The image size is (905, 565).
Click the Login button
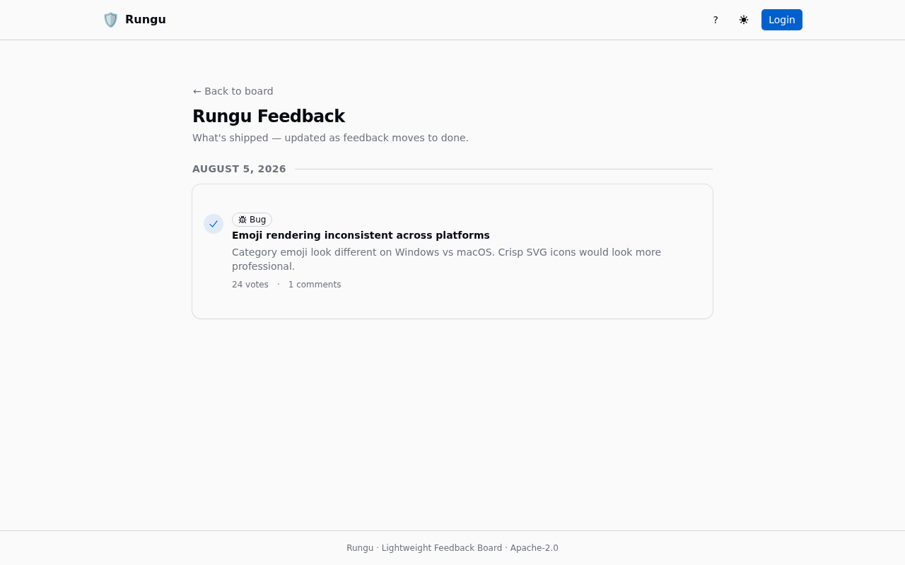click(x=782, y=20)
